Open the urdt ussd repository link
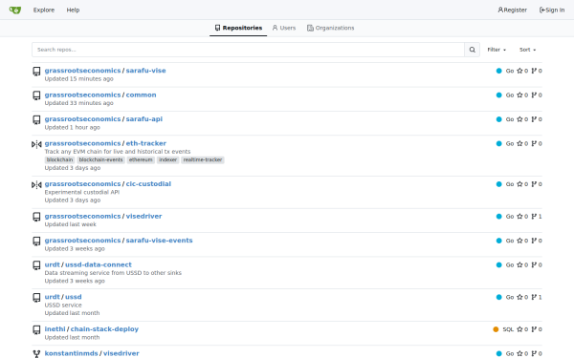Viewport: 574px width, 358px height. click(74, 297)
